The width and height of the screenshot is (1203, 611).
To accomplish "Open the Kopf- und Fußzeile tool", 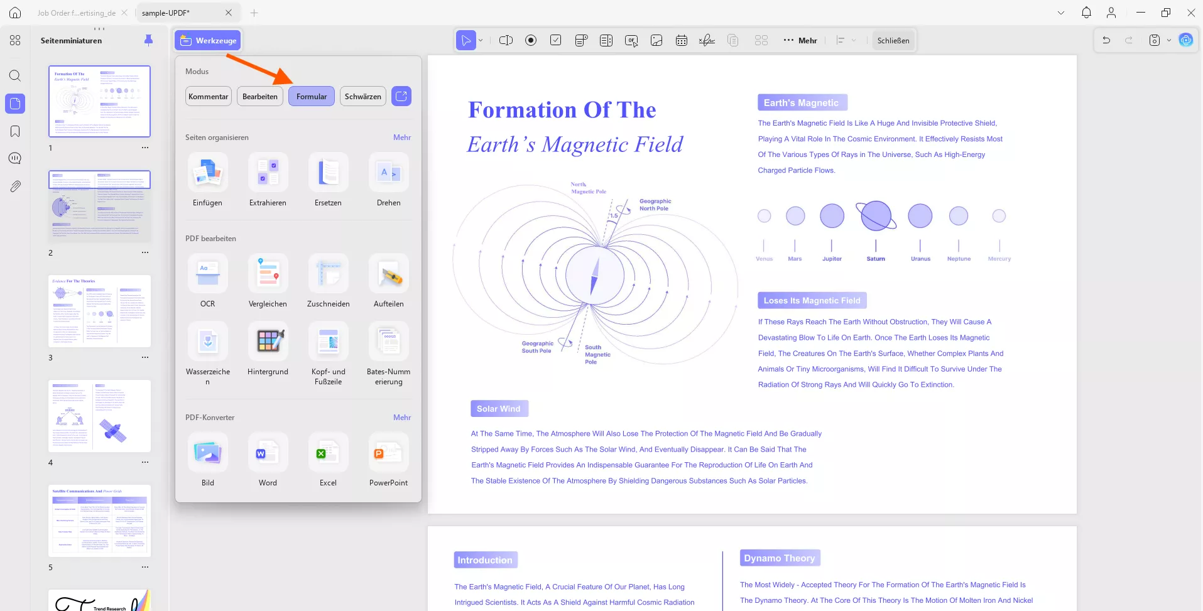I will tap(328, 354).
